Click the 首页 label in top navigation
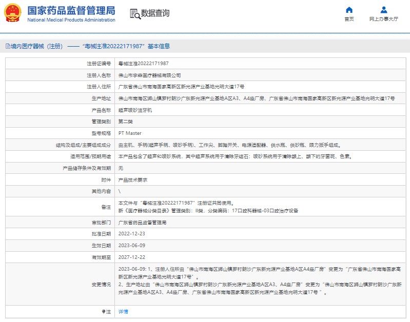The image size is (410, 322). tap(349, 19)
